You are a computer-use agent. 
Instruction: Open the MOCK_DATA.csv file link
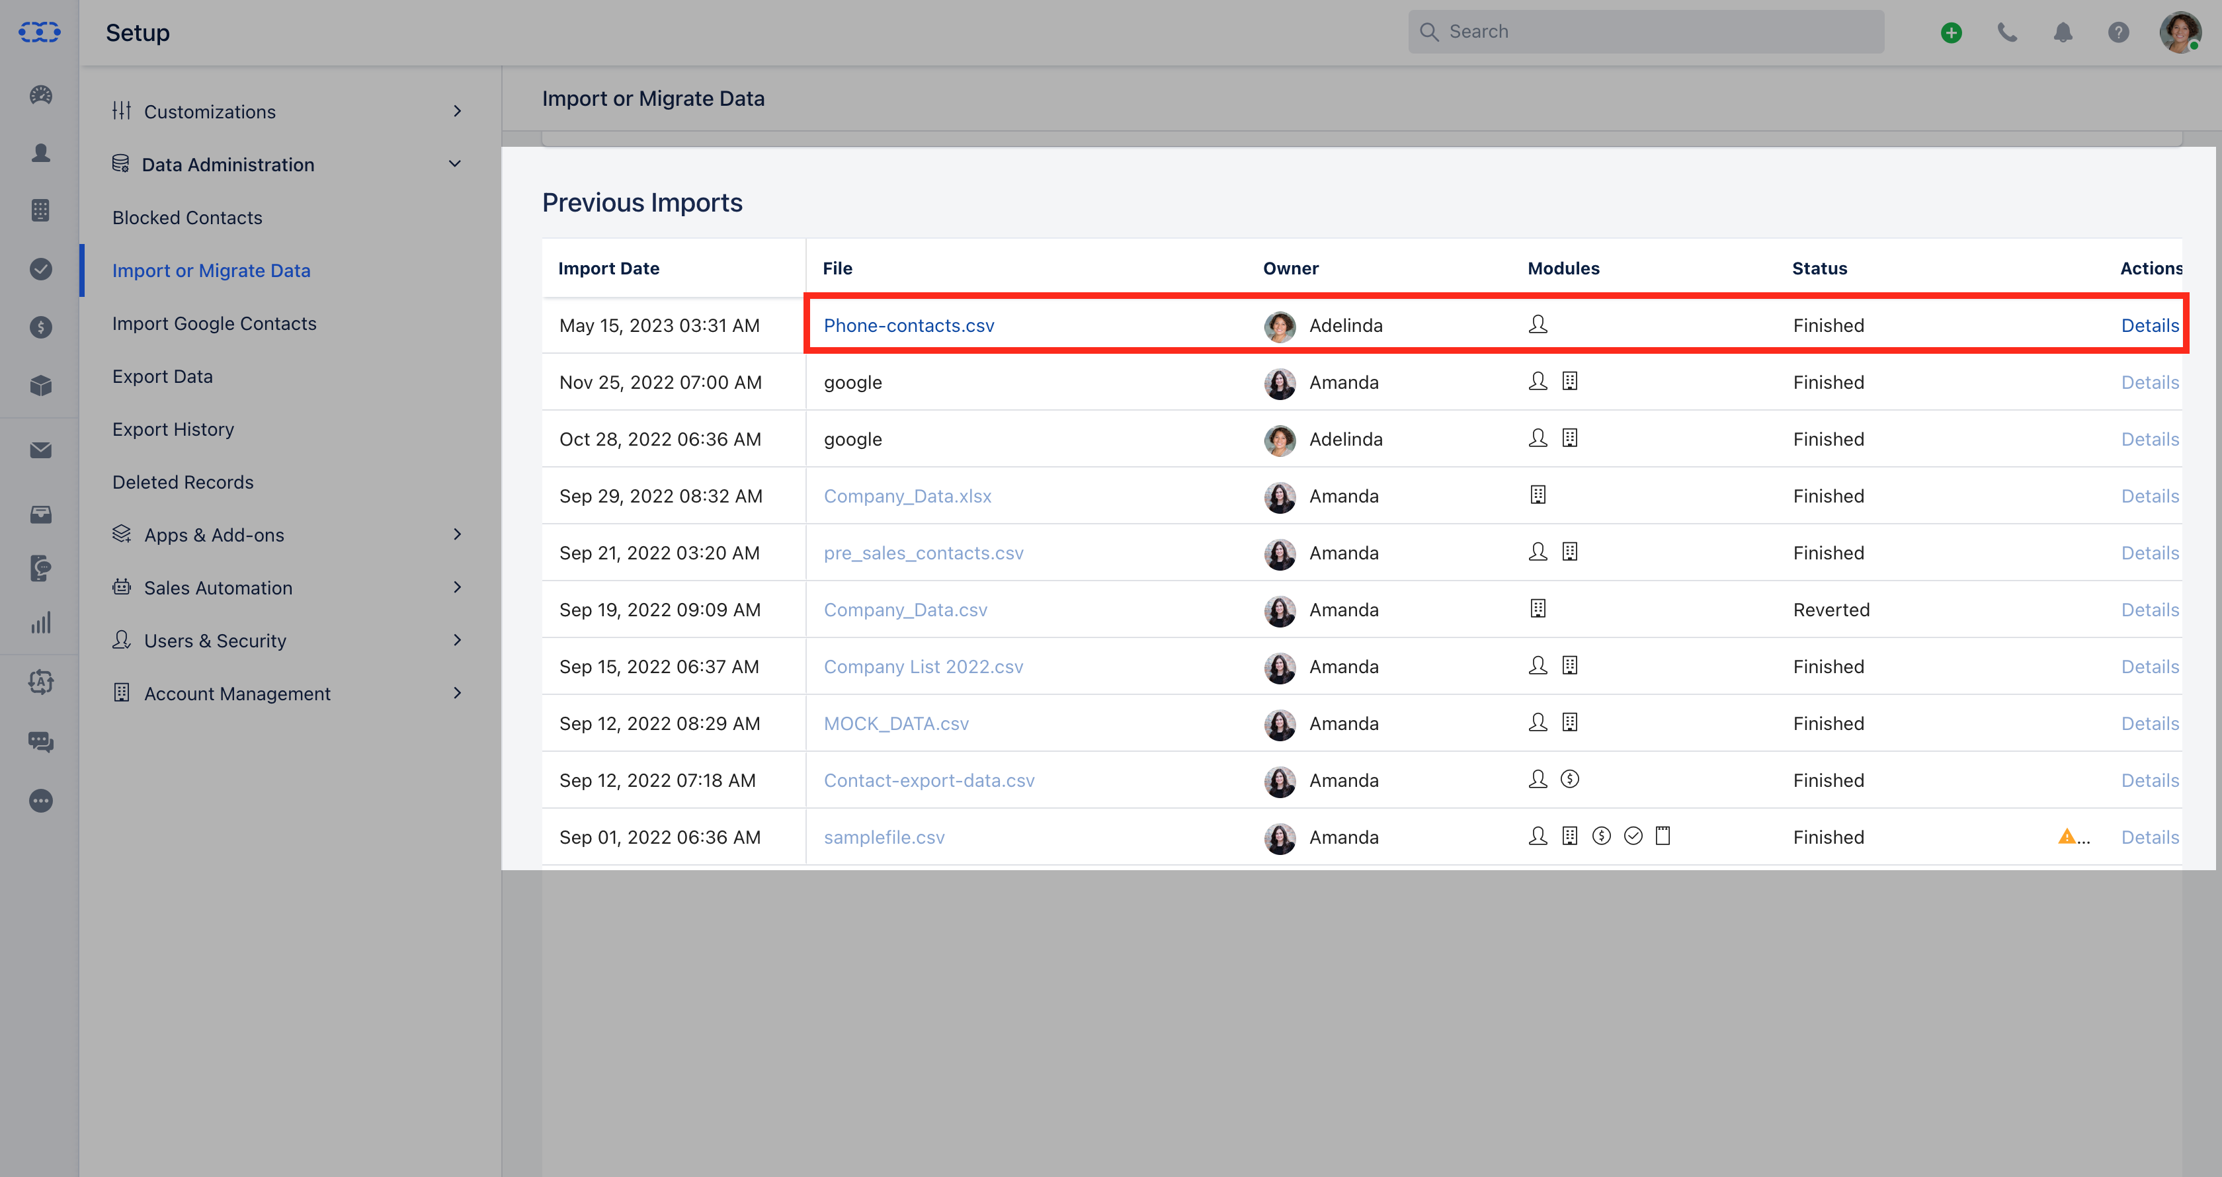pyautogui.click(x=896, y=723)
